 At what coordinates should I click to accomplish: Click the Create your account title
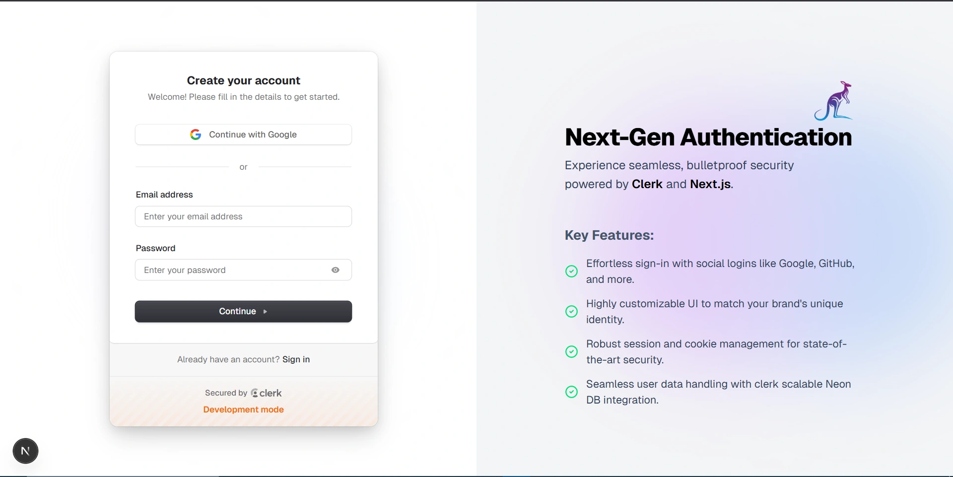(x=243, y=80)
